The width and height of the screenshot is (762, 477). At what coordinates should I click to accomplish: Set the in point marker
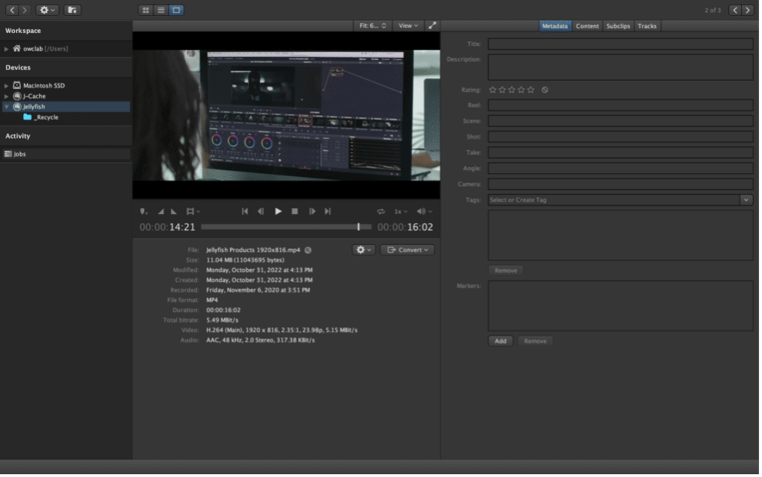click(x=161, y=211)
